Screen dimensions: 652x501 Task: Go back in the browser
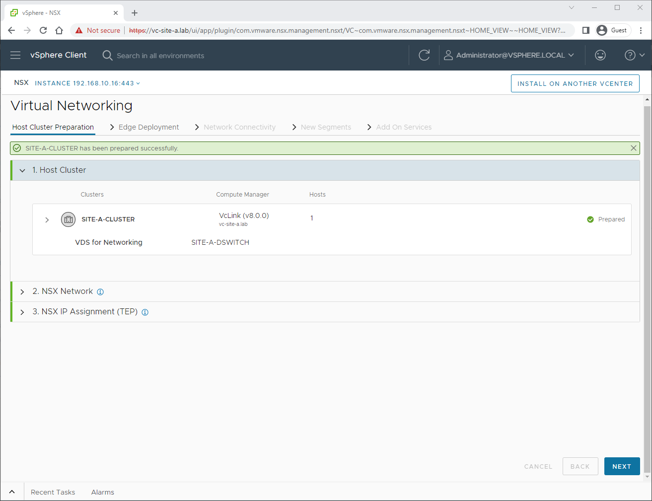11,30
